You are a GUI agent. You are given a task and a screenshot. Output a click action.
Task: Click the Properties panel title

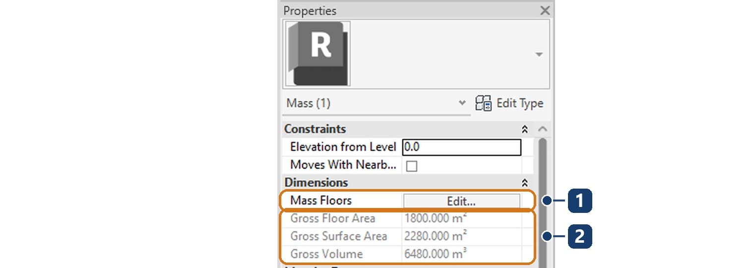coord(310,11)
